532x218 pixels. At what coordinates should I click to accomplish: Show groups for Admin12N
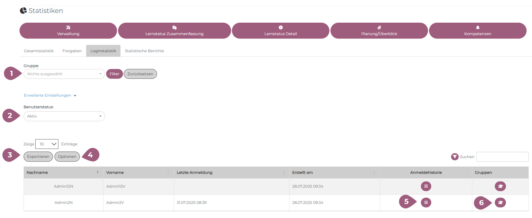[500, 186]
